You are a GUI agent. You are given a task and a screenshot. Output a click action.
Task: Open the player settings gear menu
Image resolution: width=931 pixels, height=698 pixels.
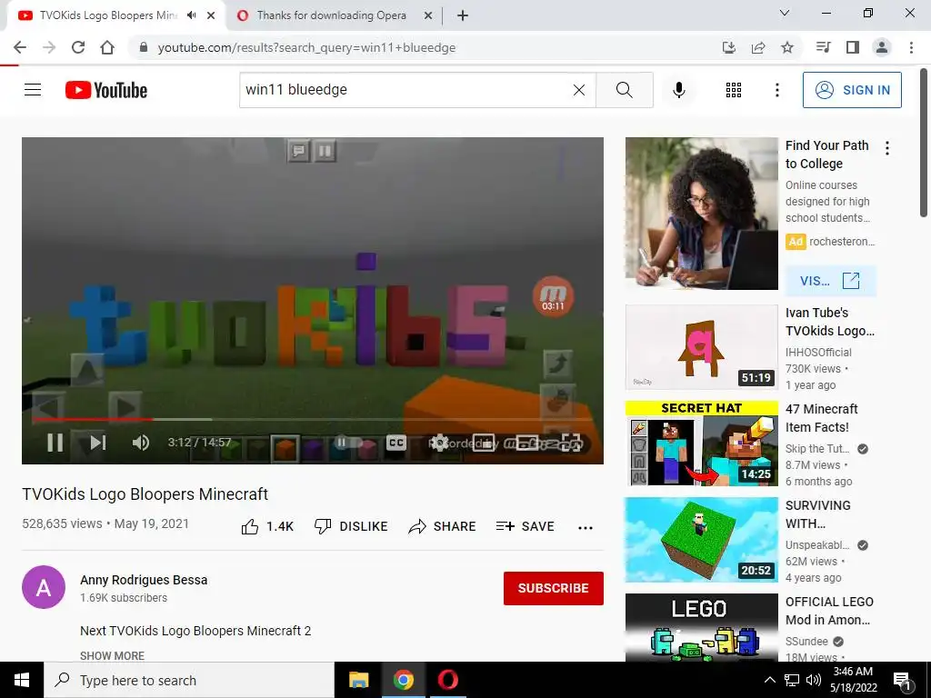439,443
